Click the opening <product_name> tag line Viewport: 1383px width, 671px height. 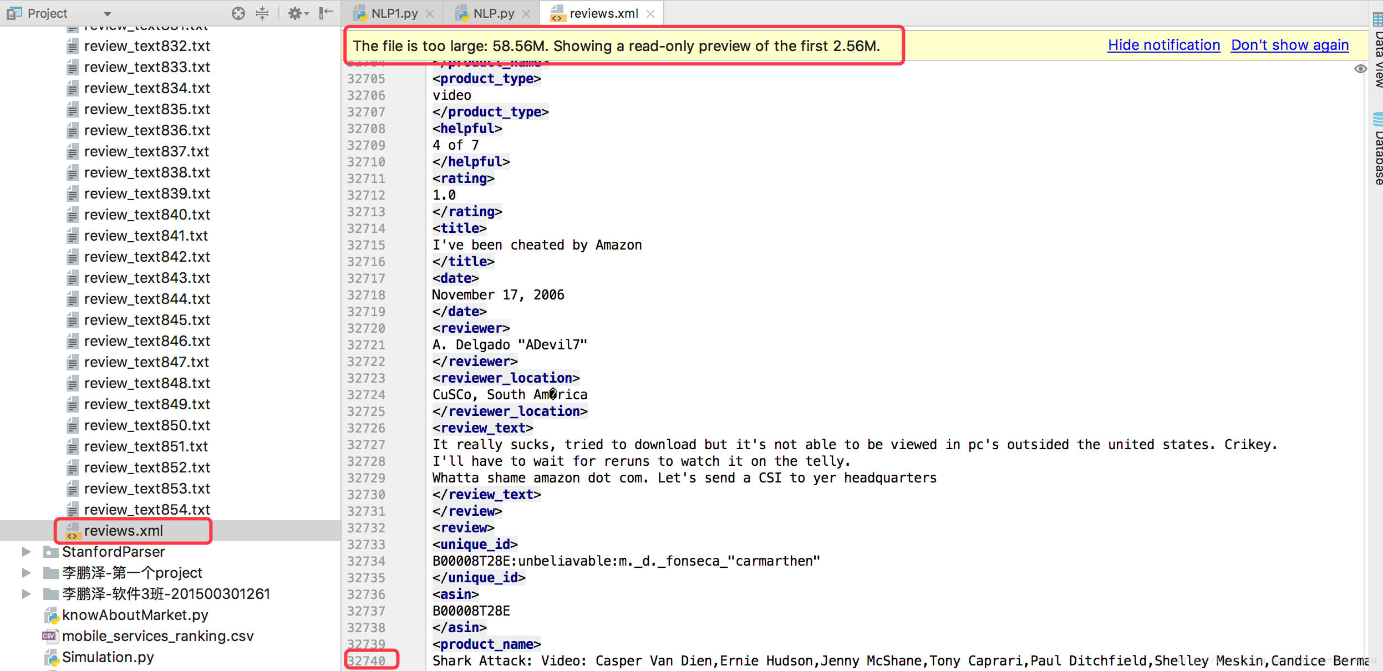click(x=486, y=644)
